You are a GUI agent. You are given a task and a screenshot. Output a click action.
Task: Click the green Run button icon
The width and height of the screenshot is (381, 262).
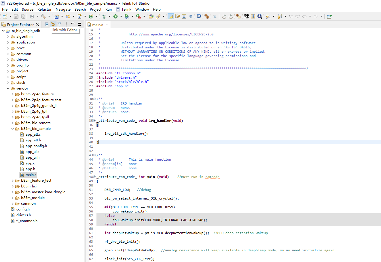pyautogui.click(x=115, y=16)
